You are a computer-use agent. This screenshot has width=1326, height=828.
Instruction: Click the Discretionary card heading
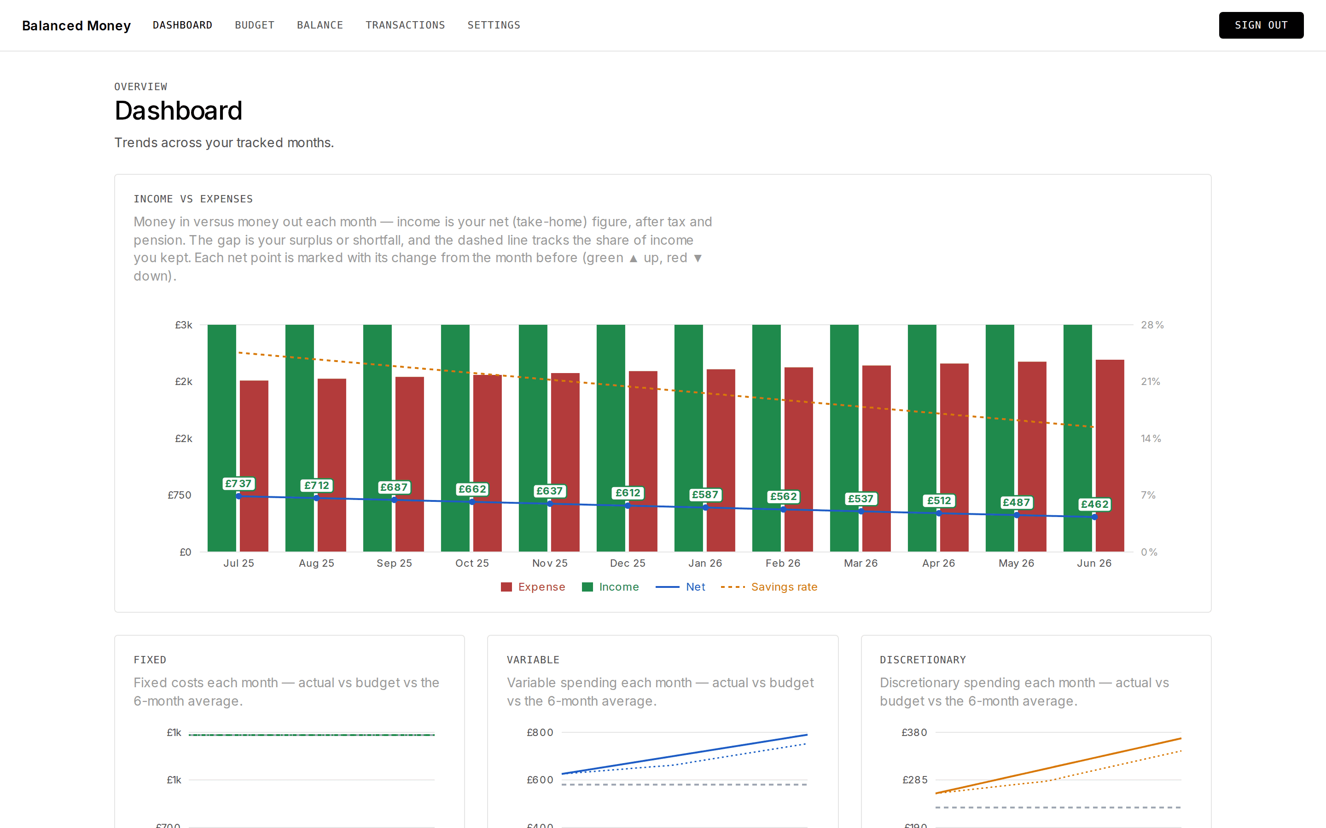click(923, 661)
